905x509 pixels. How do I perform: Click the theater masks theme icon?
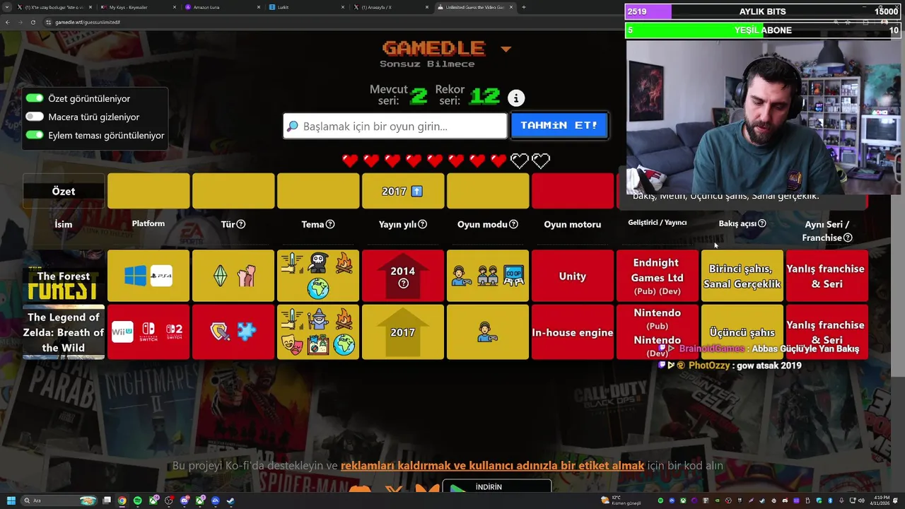click(291, 345)
